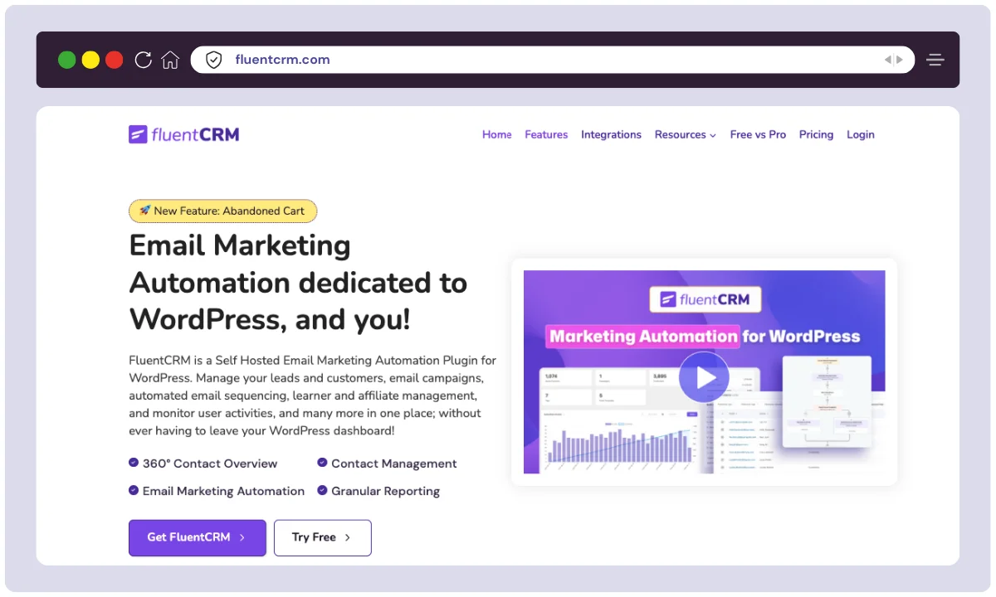Open the Pricing nav item
This screenshot has width=996, height=597.
(816, 134)
